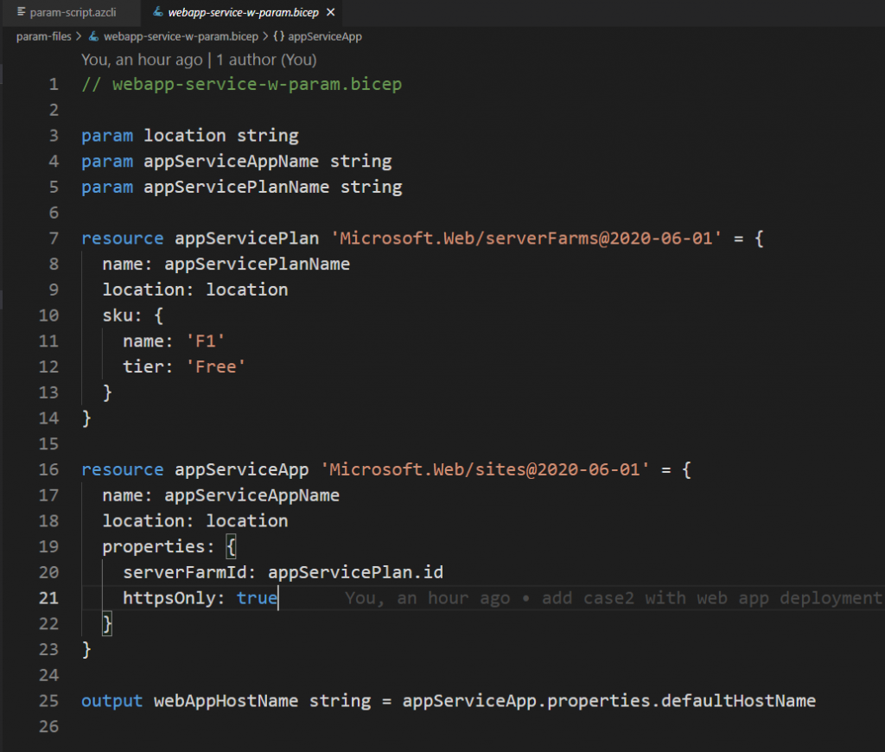Click the httpsOnly true value
885x752 pixels.
[257, 598]
